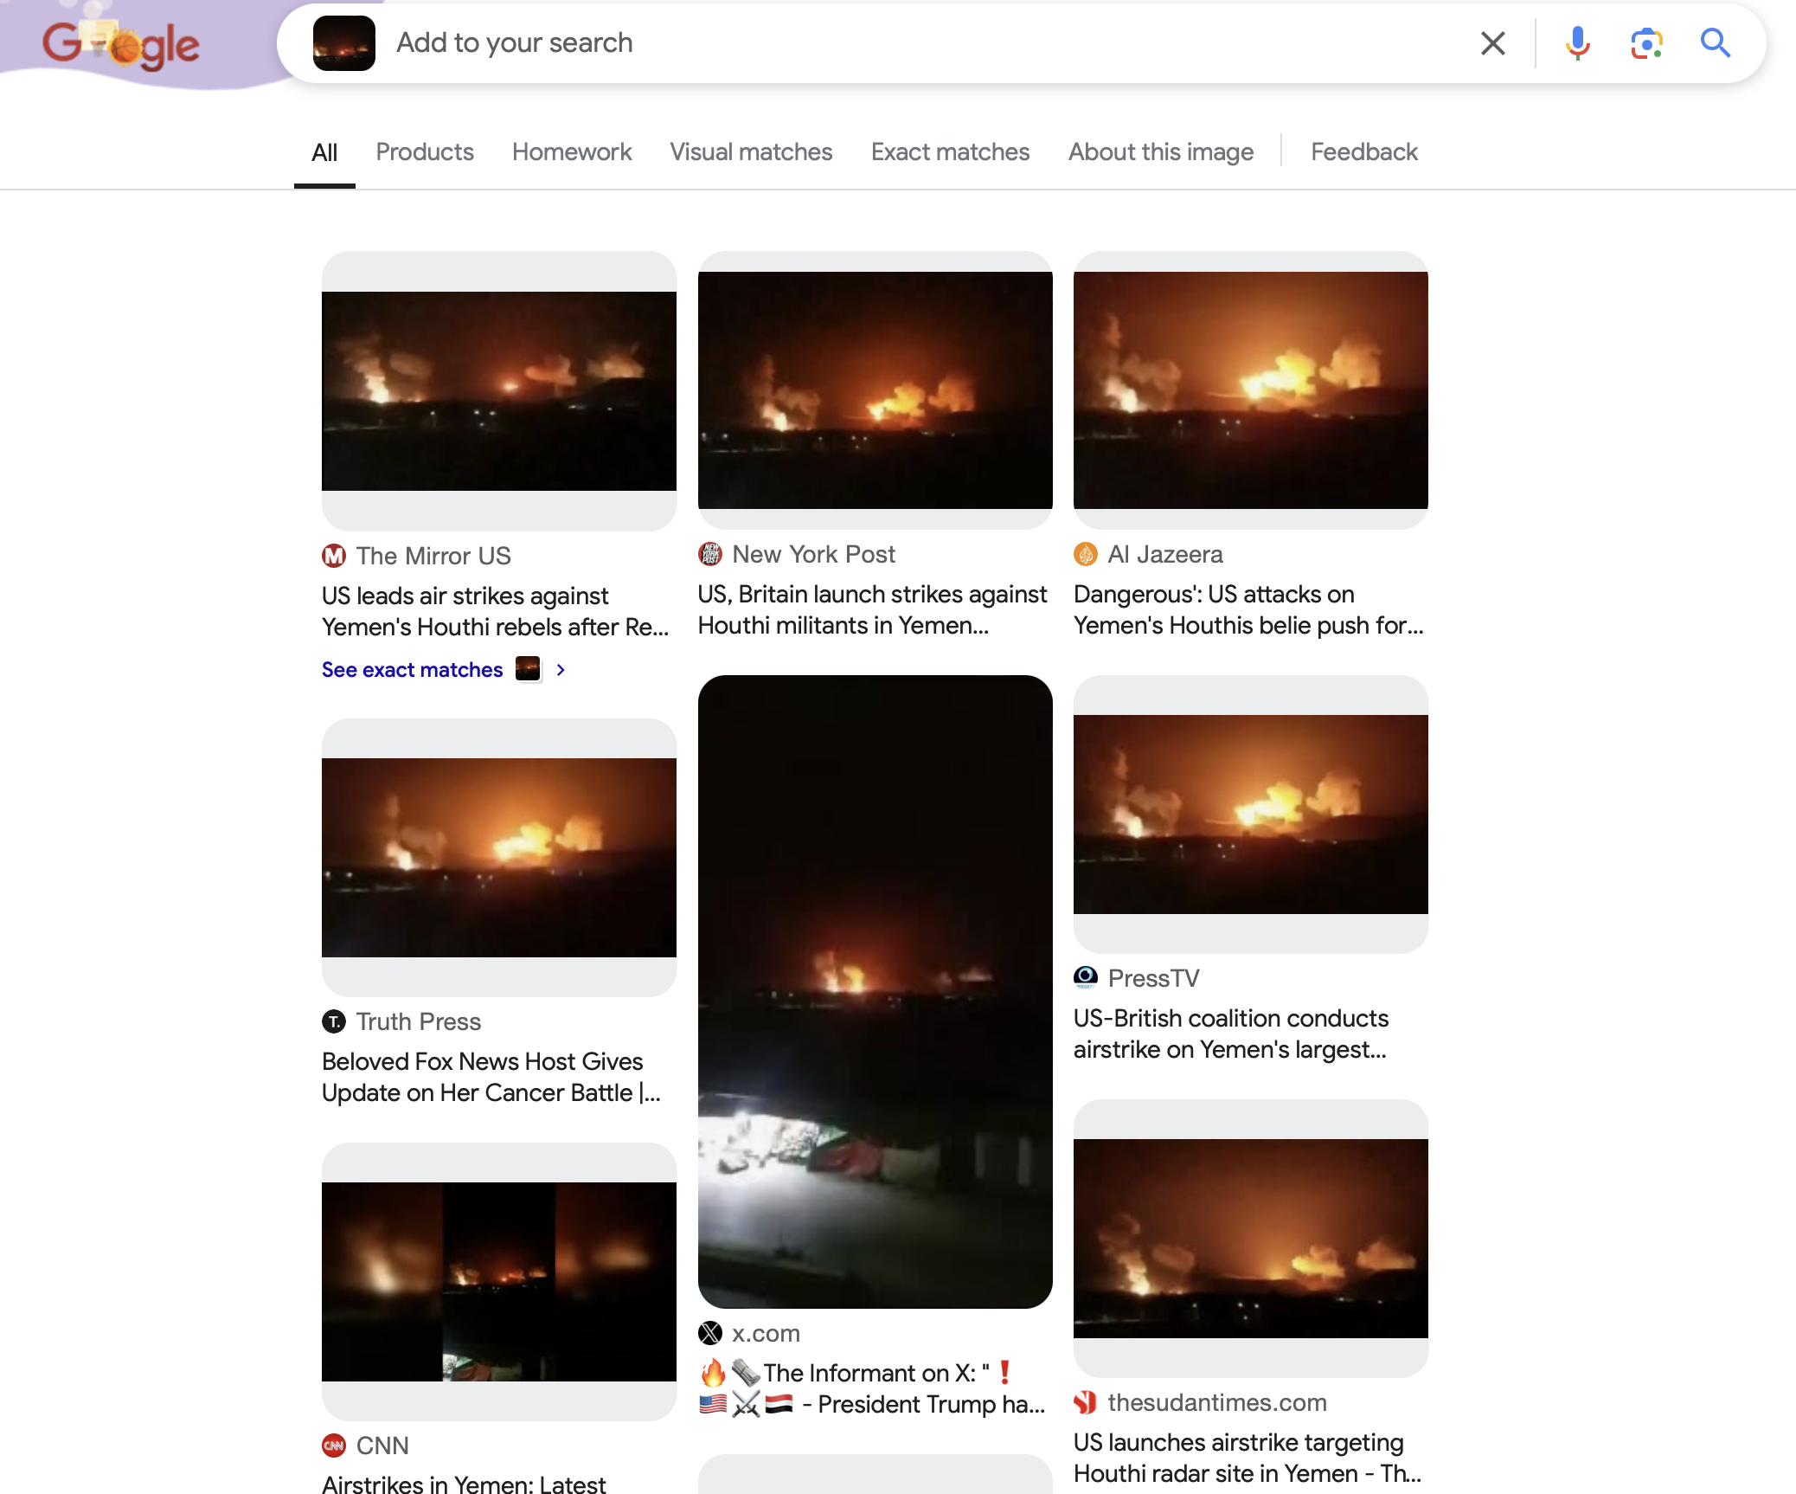Select the About this image tab
1796x1494 pixels.
point(1160,152)
